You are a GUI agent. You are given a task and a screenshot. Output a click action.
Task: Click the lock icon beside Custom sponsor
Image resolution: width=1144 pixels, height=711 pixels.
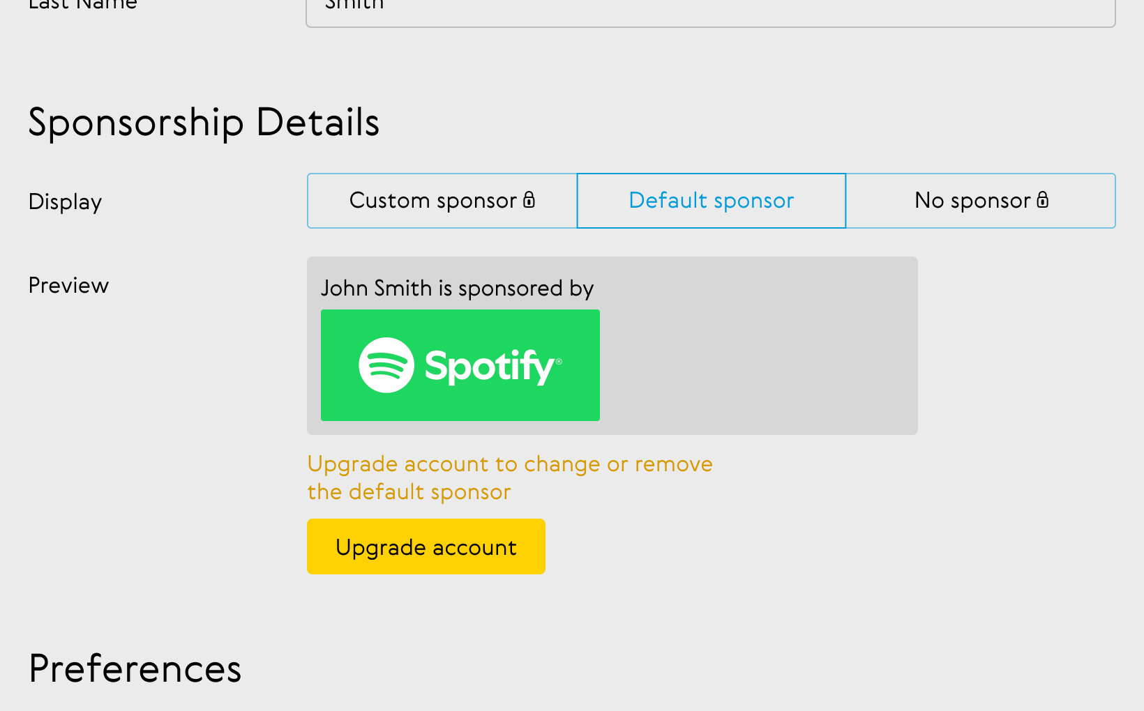[x=529, y=200]
